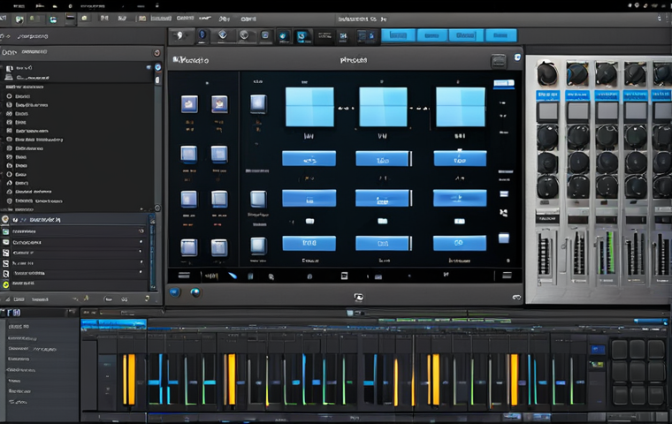Viewport: 672px width, 424px height.
Task: Click the link icon at the center panel's lower-right corner
Action: coord(516,297)
